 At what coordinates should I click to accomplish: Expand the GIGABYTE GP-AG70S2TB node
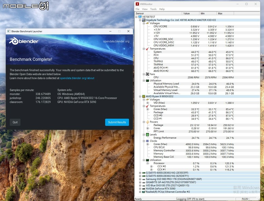click(x=140, y=182)
